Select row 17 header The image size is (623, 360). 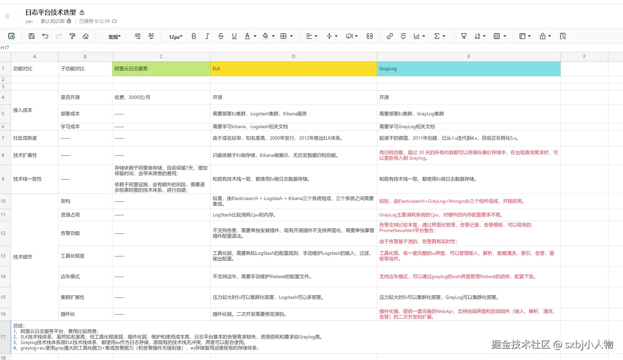click(x=5, y=337)
